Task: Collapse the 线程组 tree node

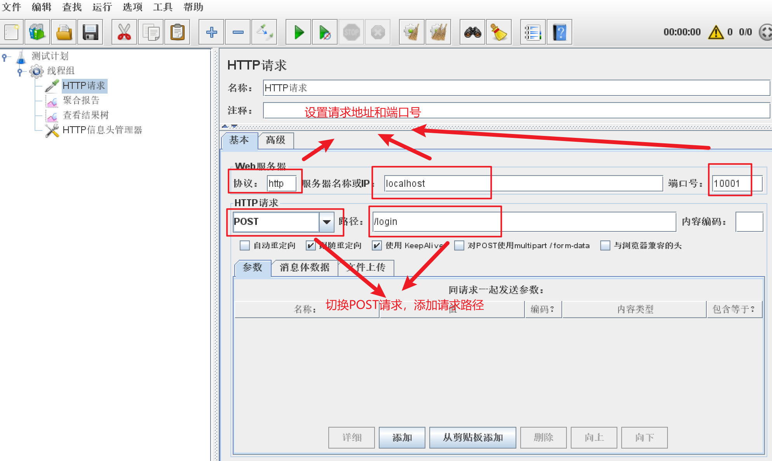Action: (x=20, y=71)
